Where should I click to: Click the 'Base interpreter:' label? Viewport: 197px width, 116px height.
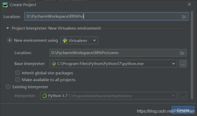pyautogui.click(x=30, y=64)
